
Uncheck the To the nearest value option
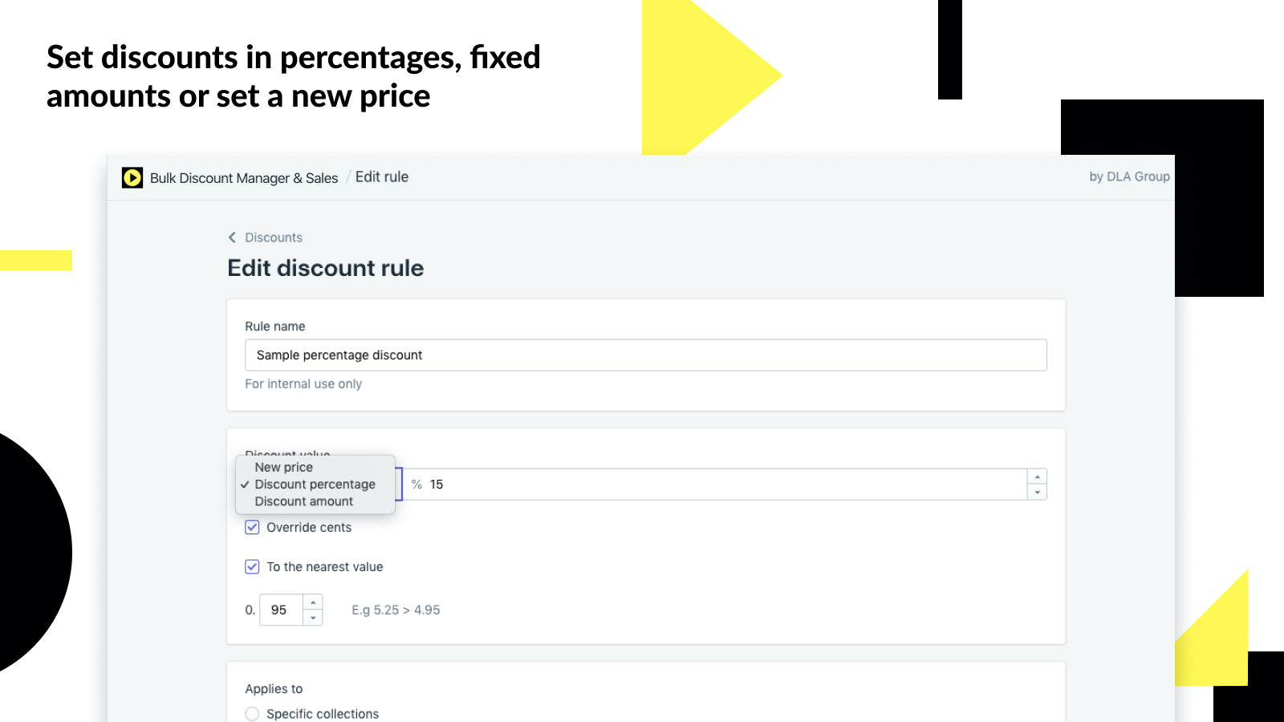[x=252, y=566]
